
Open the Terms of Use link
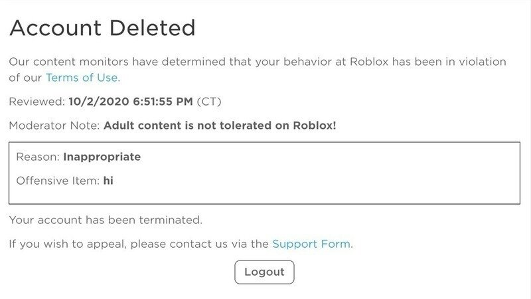(82, 78)
